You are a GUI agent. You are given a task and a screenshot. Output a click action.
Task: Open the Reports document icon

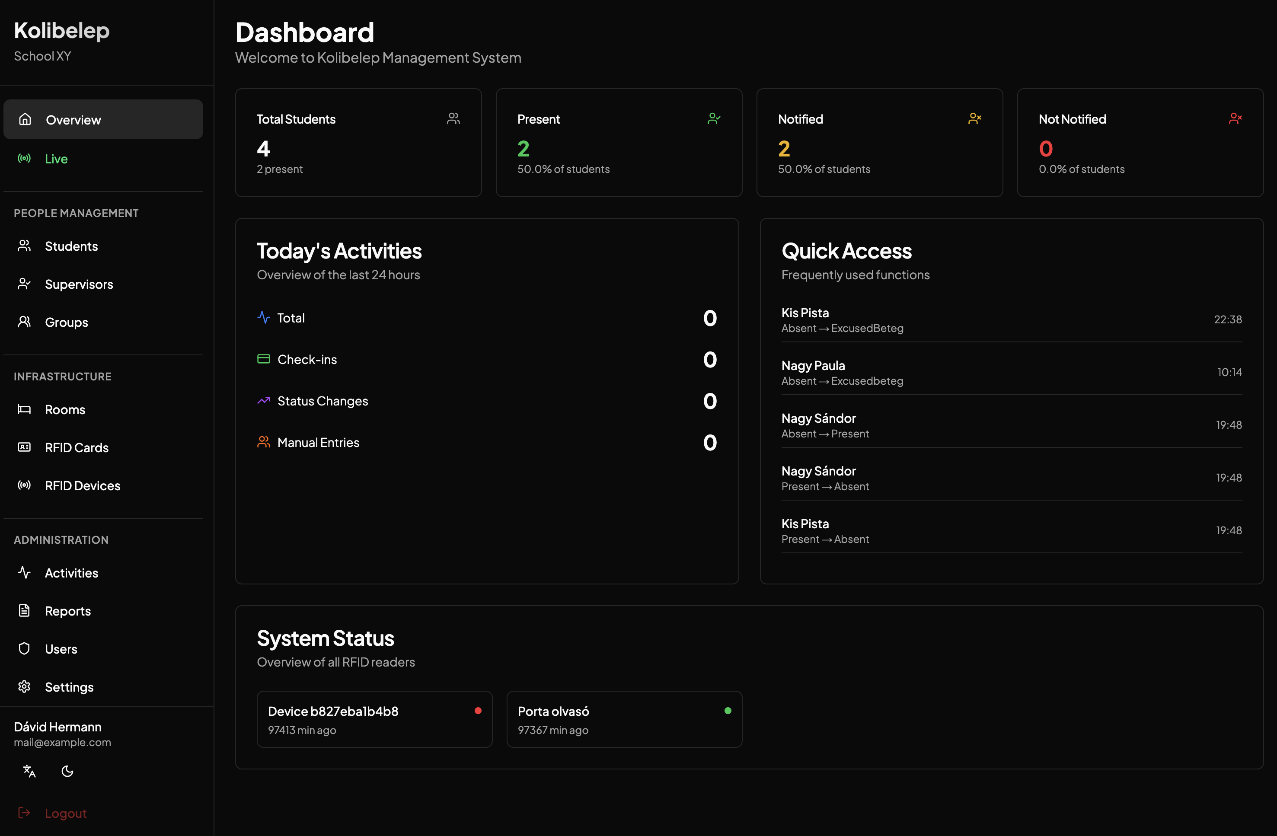pyautogui.click(x=24, y=611)
